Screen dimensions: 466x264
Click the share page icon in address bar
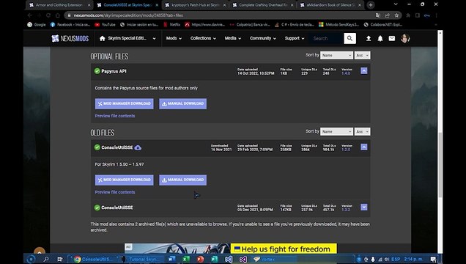388,15
